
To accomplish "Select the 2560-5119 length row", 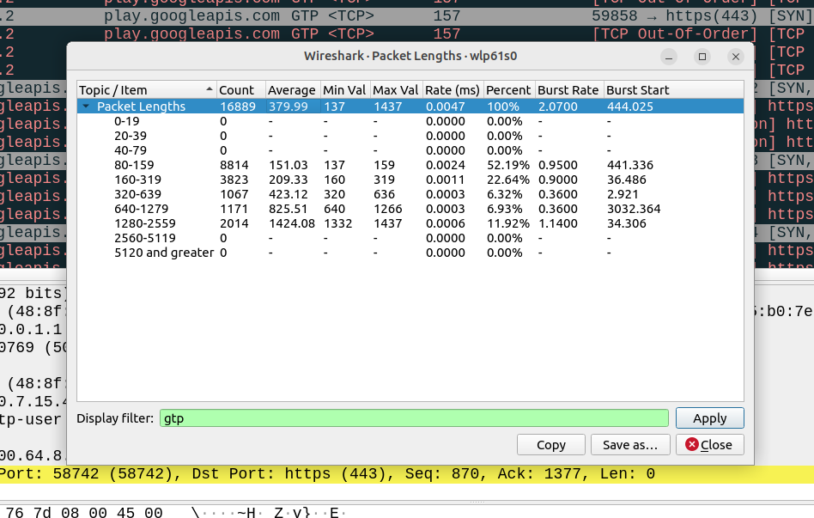I will [x=410, y=238].
